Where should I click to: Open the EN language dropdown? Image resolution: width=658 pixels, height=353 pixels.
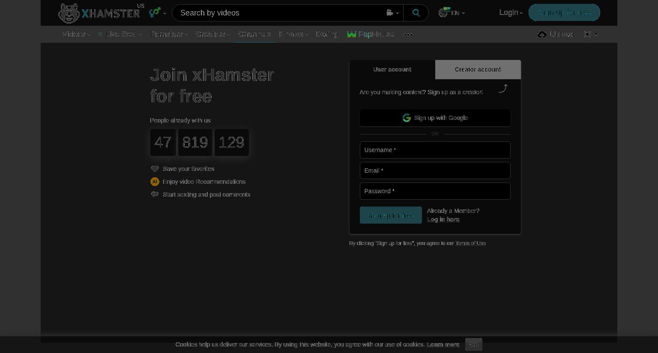tap(452, 13)
